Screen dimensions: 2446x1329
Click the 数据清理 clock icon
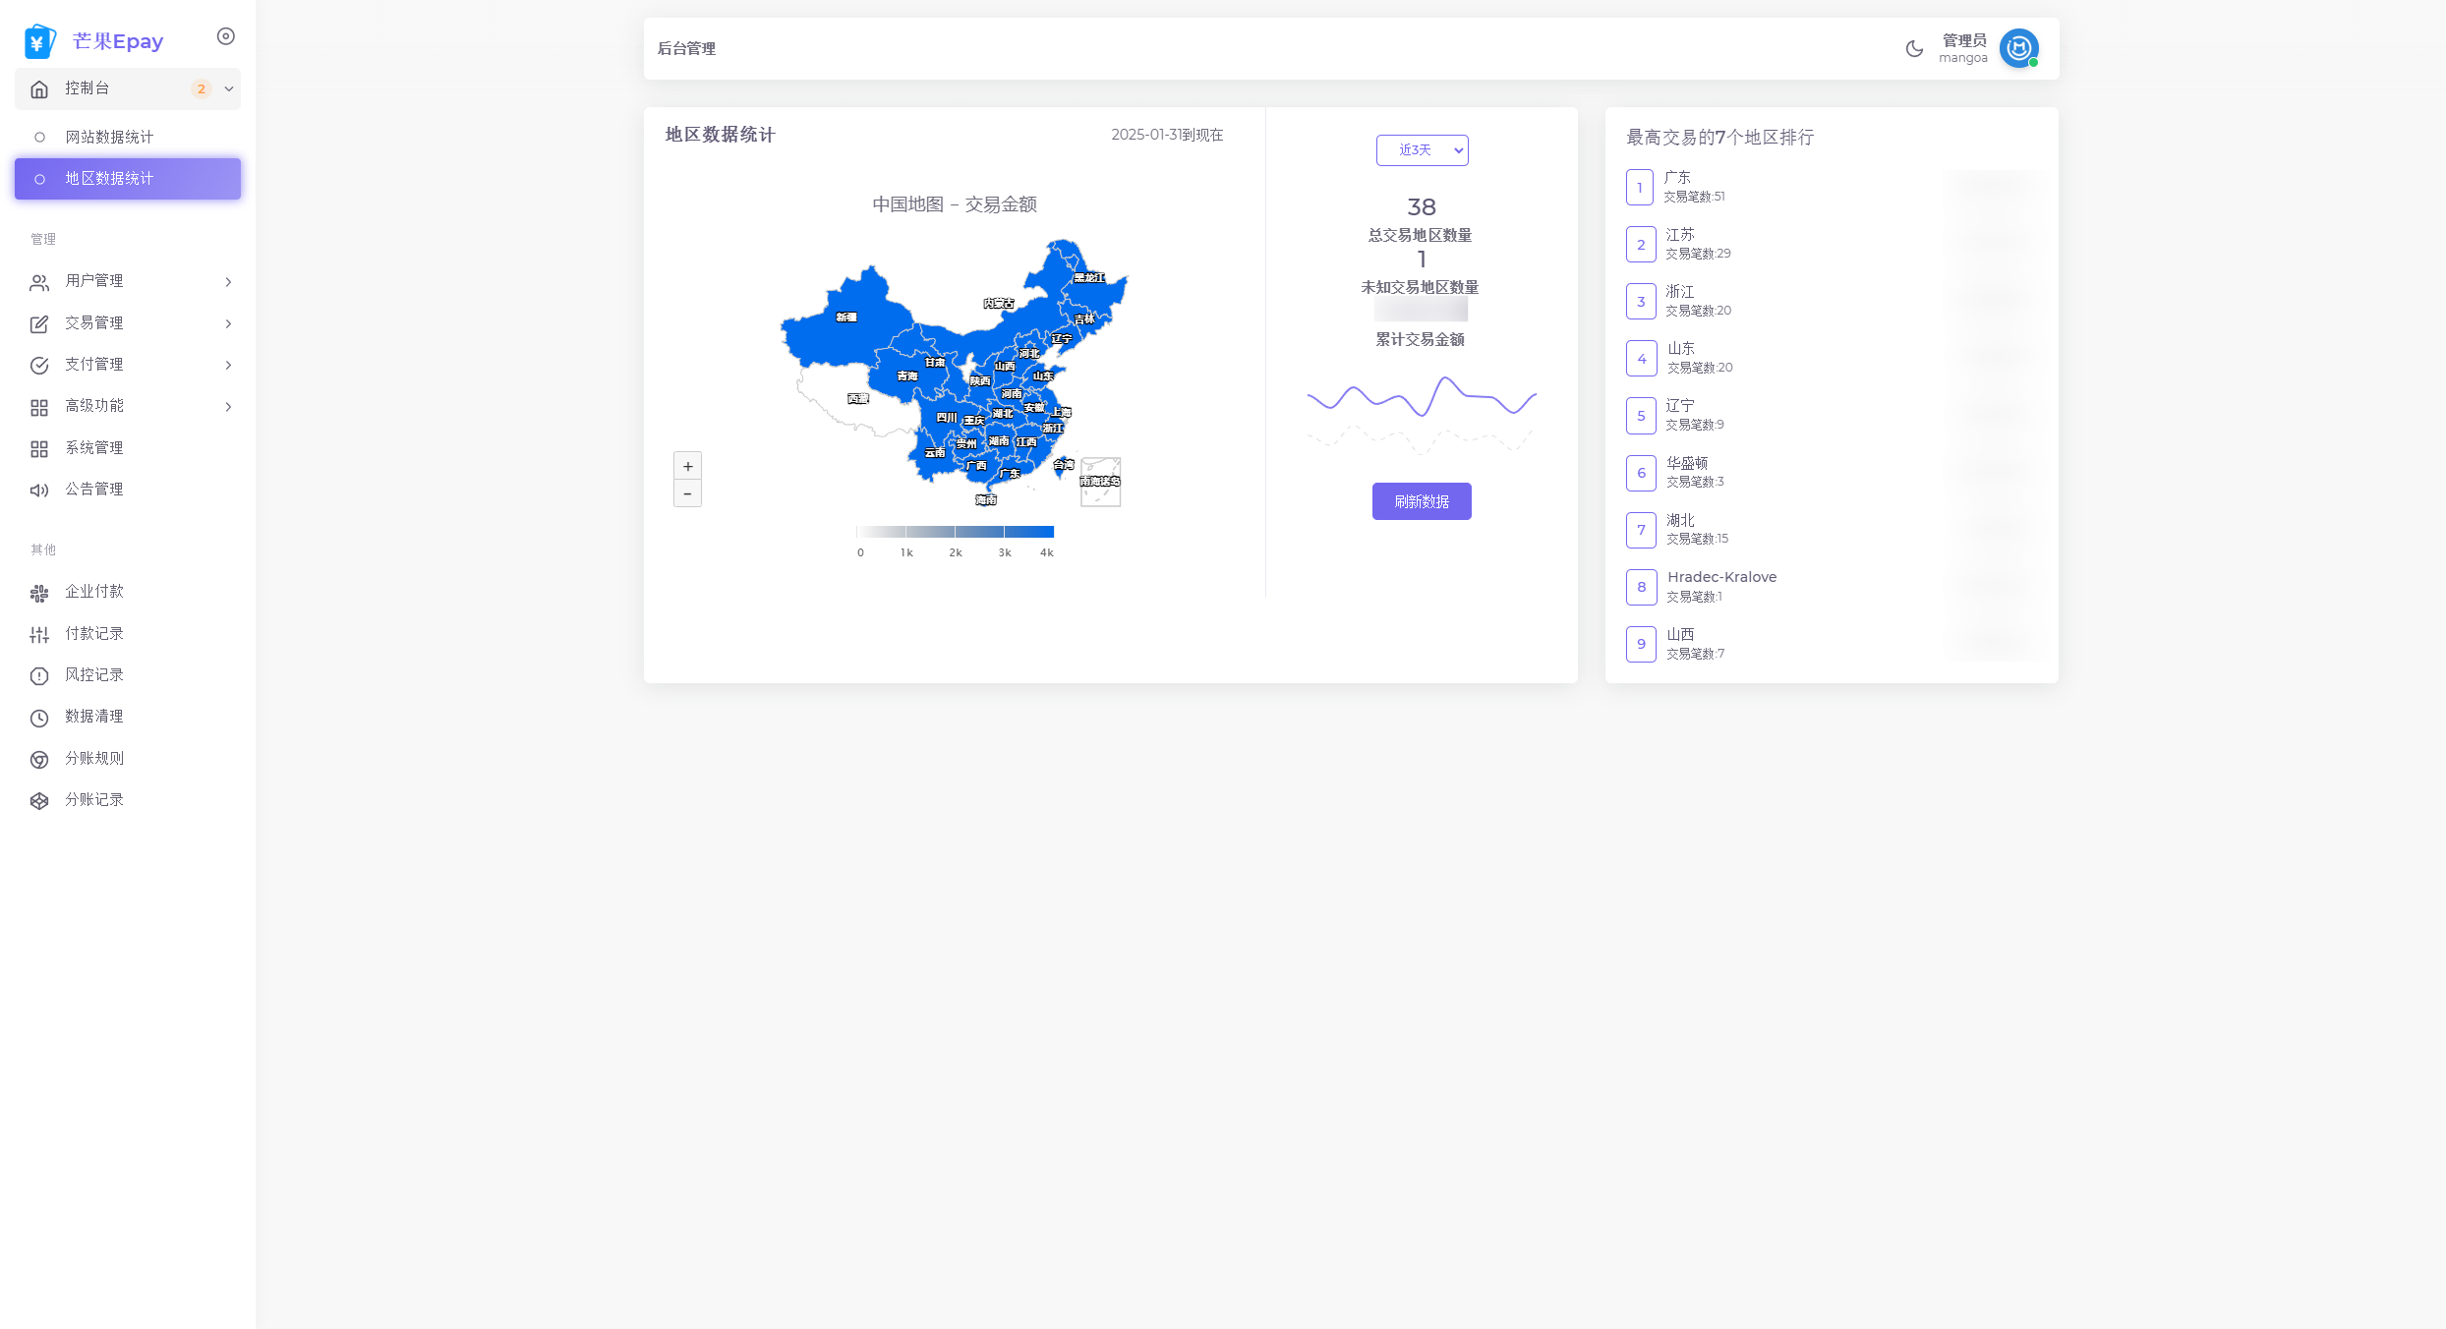click(39, 718)
